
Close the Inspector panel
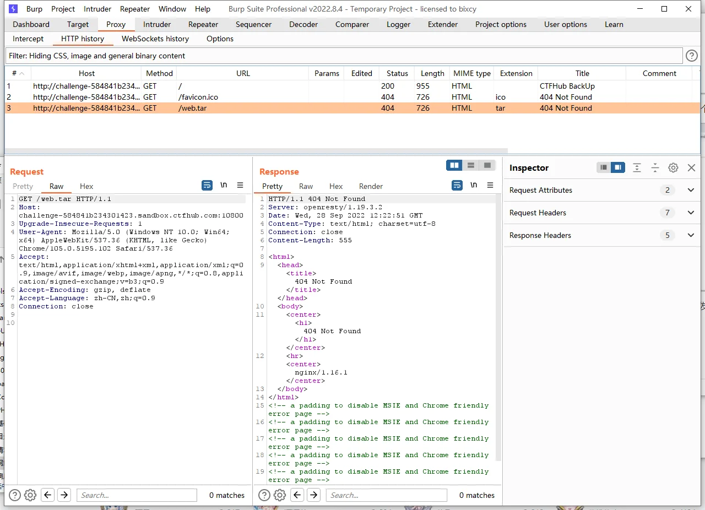click(x=691, y=168)
